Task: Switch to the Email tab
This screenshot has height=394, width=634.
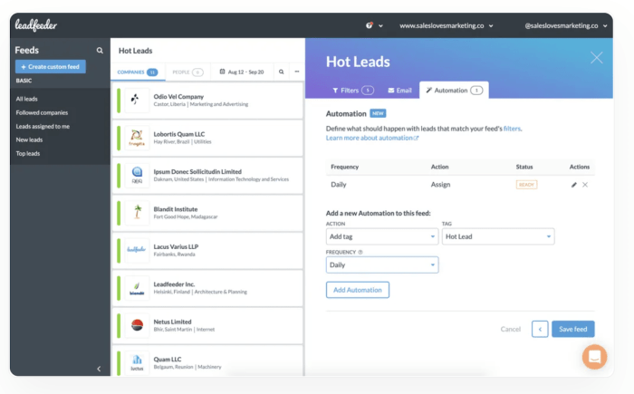Action: pyautogui.click(x=400, y=91)
